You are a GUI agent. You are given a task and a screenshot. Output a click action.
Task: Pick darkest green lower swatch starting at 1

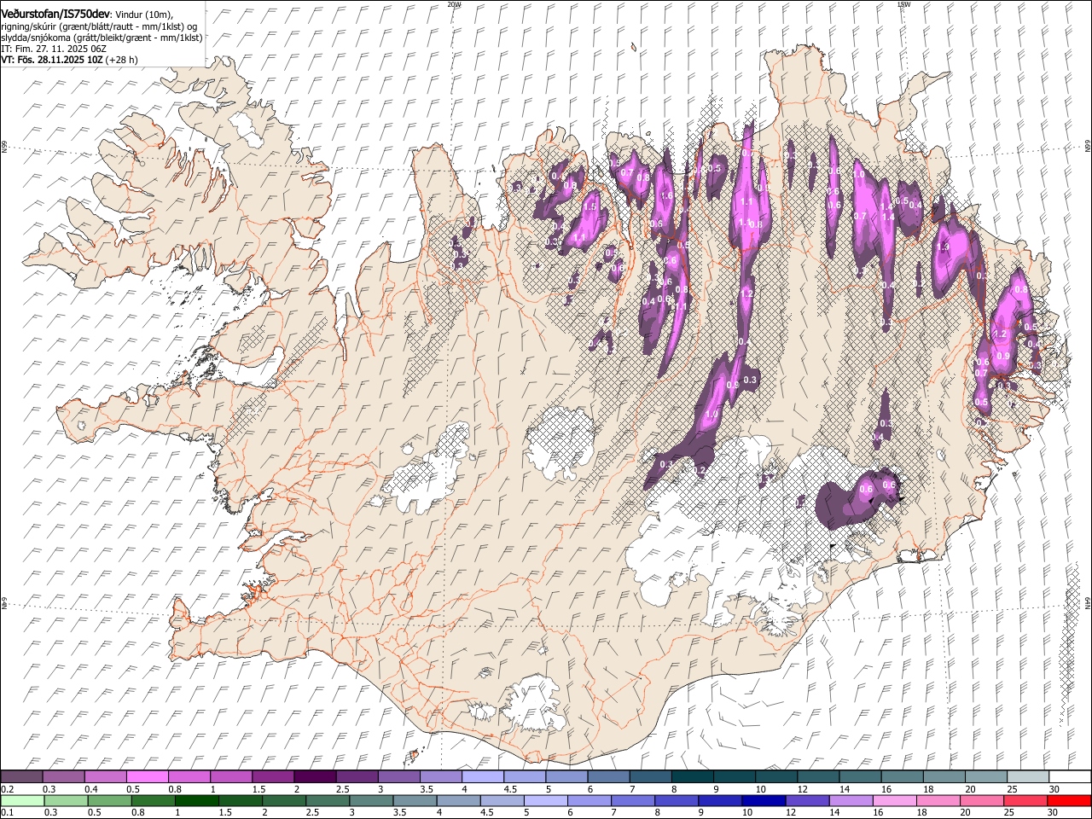tap(196, 801)
